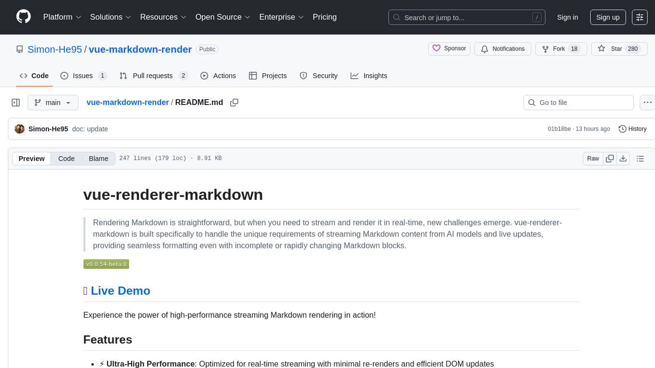Viewport: 655px width, 368px height.
Task: Click the Go to file search field
Action: click(x=578, y=103)
